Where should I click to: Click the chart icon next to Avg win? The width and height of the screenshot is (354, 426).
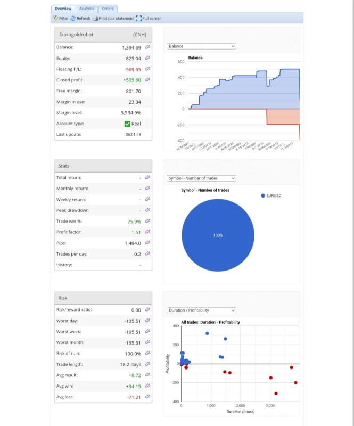click(x=147, y=386)
